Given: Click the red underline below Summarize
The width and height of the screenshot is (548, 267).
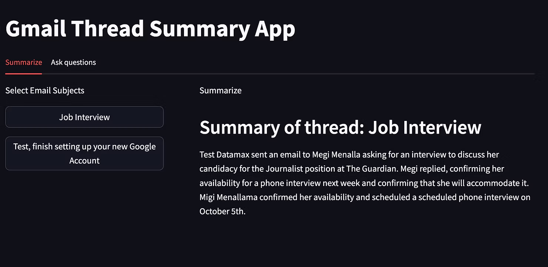Looking at the screenshot, I should 23,74.
